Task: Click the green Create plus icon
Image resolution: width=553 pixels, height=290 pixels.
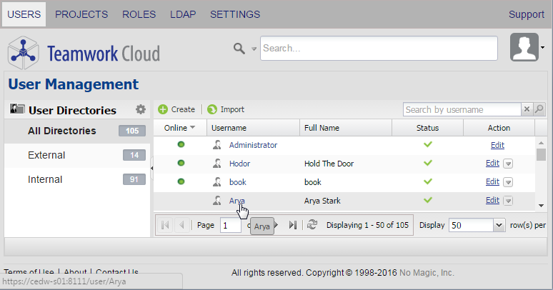Action: tap(163, 109)
